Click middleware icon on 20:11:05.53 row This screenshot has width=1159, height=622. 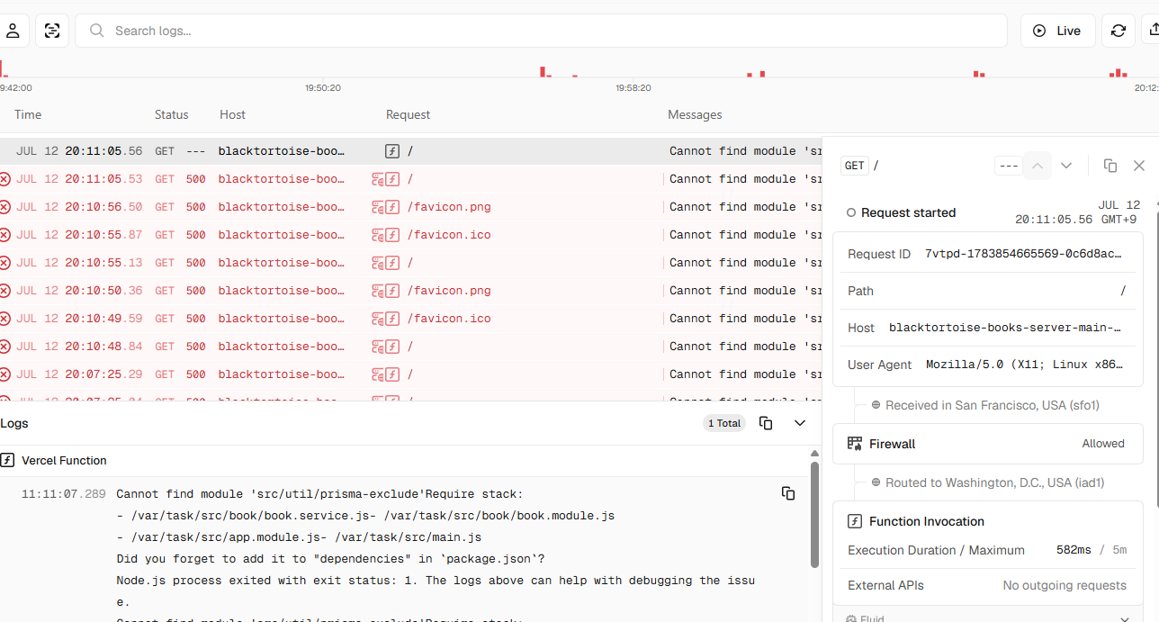(379, 179)
